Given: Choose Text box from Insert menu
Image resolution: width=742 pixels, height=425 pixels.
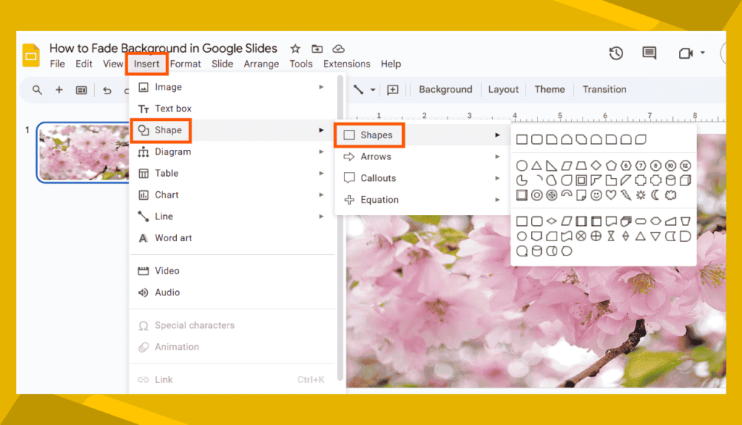Looking at the screenshot, I should coord(173,109).
